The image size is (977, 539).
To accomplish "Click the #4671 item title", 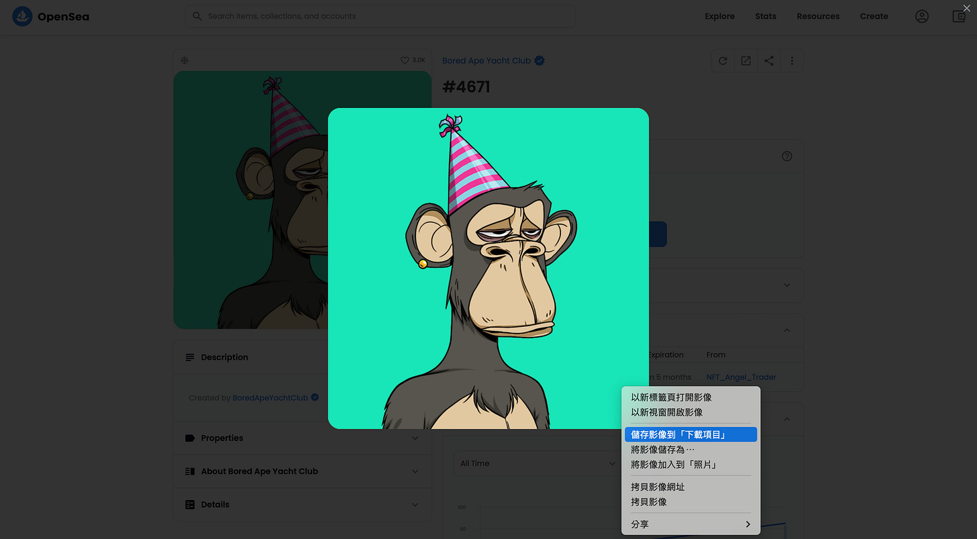I will pos(466,87).
